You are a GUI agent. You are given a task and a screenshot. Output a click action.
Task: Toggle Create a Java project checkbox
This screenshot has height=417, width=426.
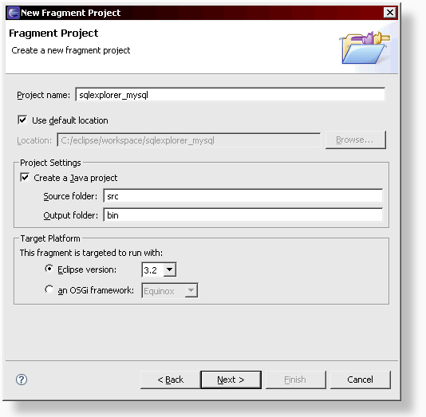click(x=25, y=178)
